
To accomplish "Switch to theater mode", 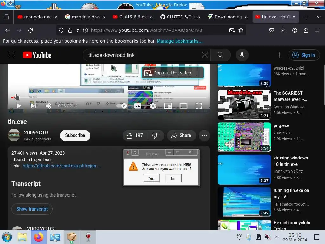I will [x=183, y=106].
